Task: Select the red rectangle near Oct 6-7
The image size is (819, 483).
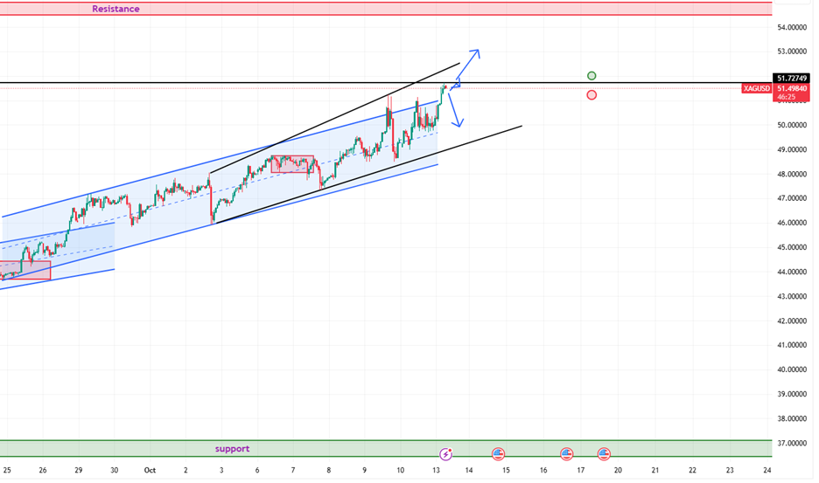Action: click(292, 163)
